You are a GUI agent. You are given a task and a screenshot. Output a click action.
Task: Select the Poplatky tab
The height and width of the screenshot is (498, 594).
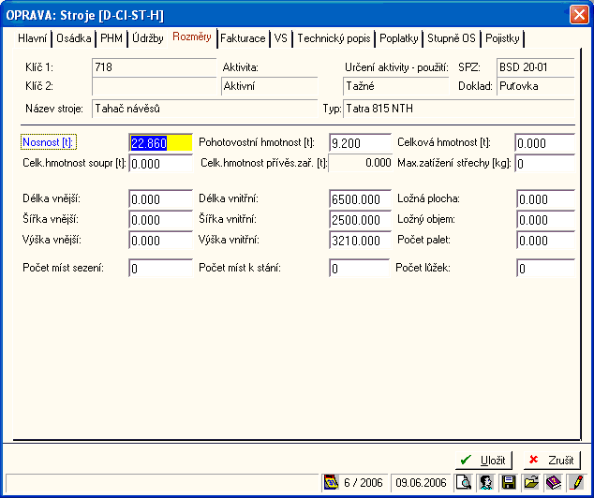[x=398, y=38]
